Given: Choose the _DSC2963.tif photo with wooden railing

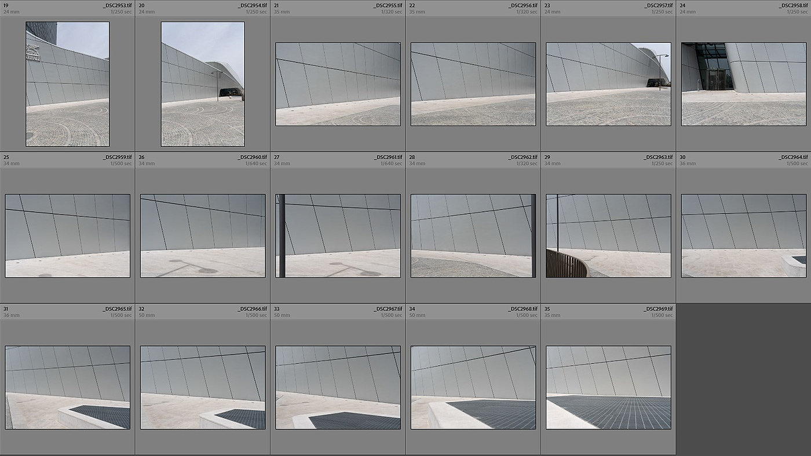Looking at the screenshot, I should coord(608,236).
